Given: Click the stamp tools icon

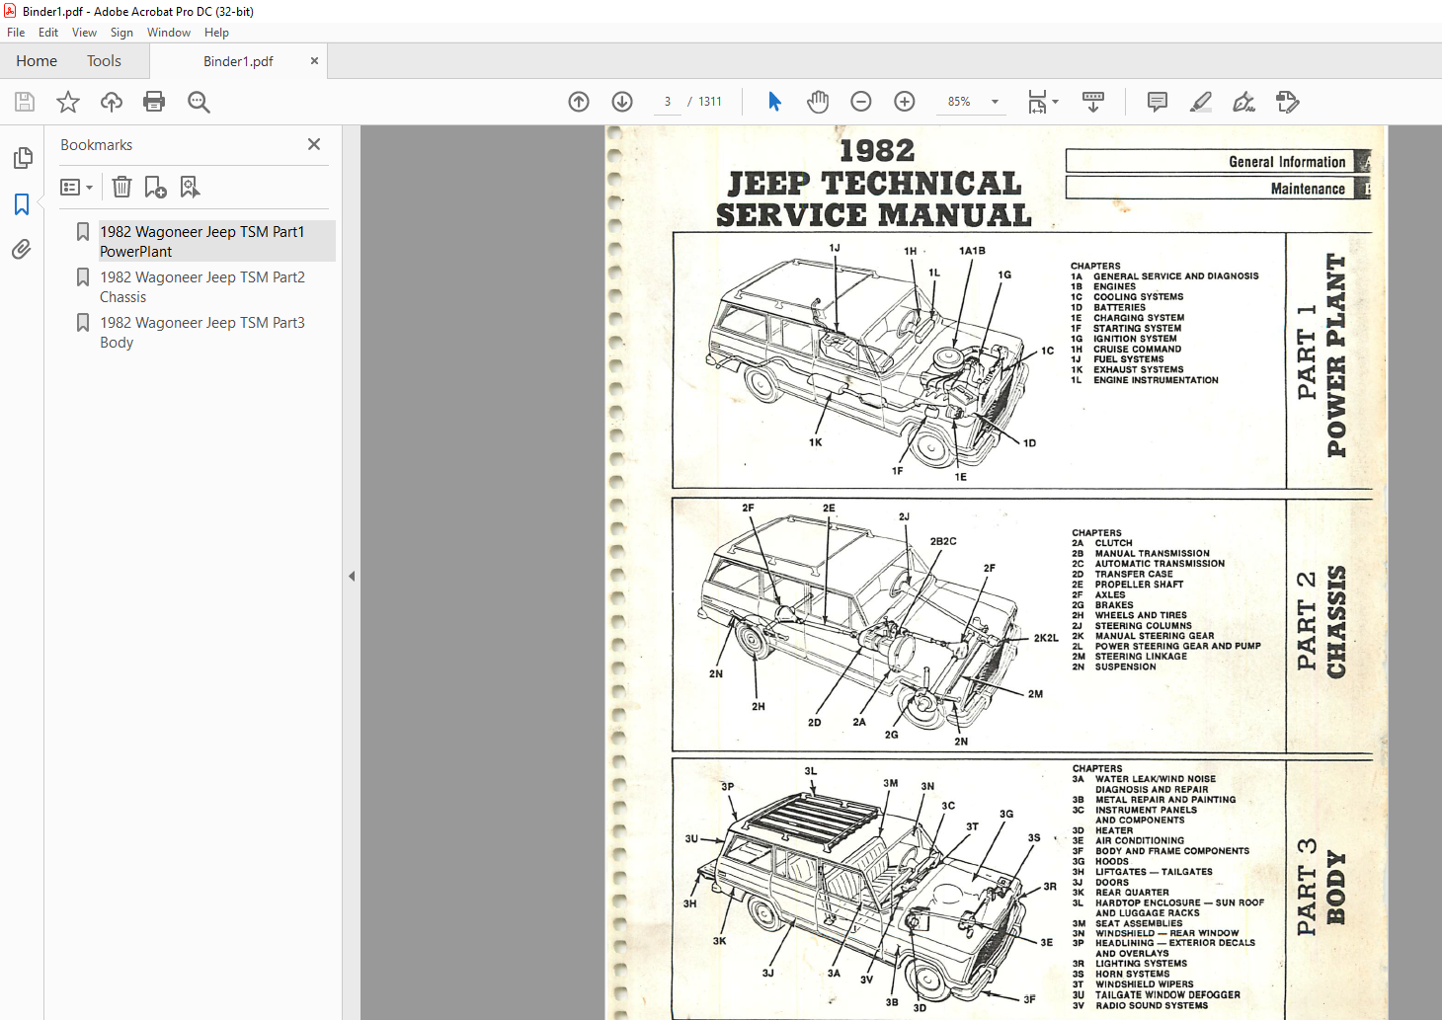Looking at the screenshot, I should point(1288,102).
